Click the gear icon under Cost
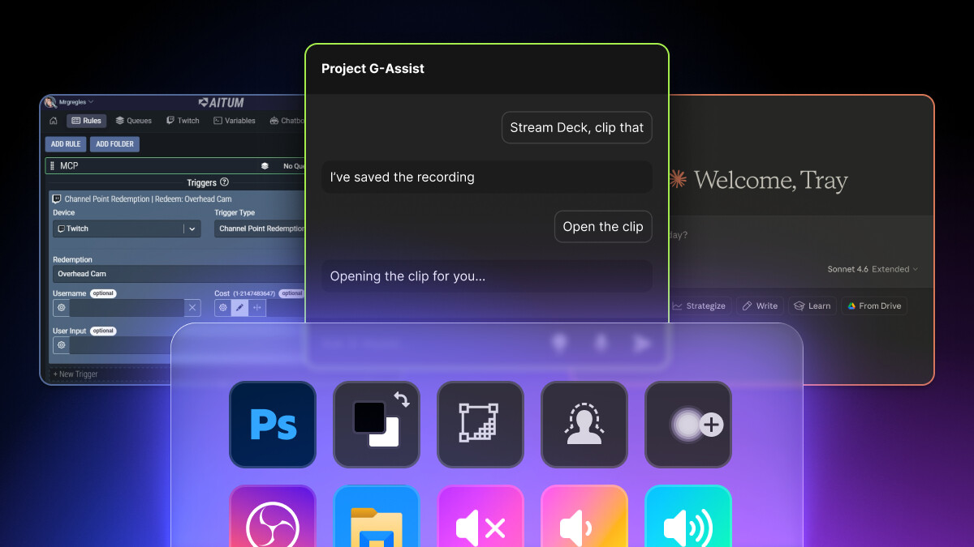This screenshot has width=974, height=547. pyautogui.click(x=222, y=308)
